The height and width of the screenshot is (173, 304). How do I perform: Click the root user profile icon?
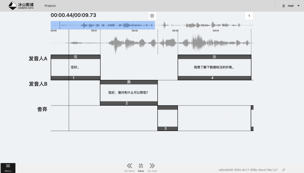(x=284, y=6)
